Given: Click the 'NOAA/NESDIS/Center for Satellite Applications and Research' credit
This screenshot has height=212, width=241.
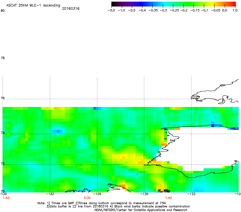Looking at the screenshot, I should click(141, 210).
